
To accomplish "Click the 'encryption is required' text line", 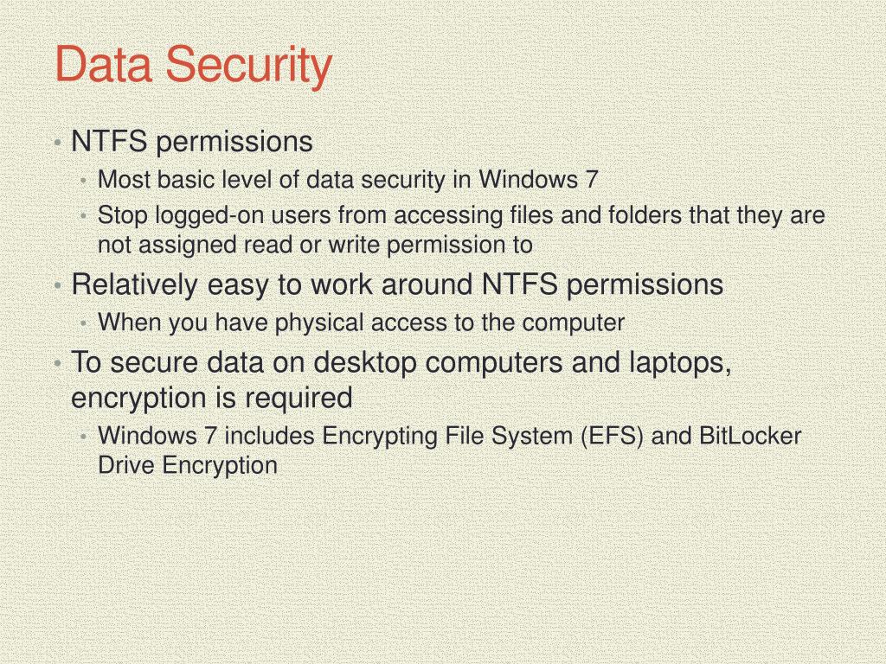I will click(x=212, y=398).
